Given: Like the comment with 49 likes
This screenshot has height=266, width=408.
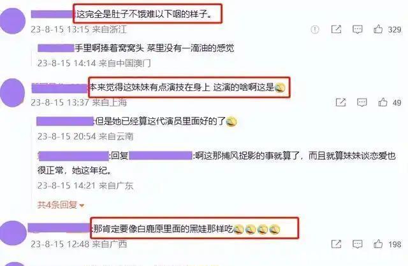Looking at the screenshot, I should click(382, 102).
